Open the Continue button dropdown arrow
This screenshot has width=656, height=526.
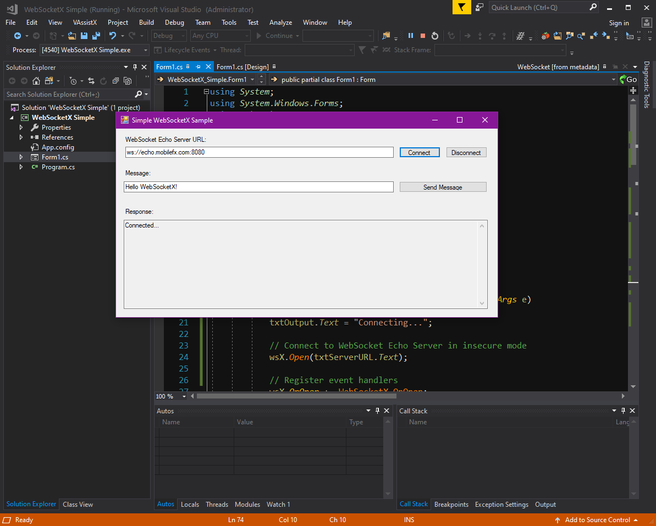click(297, 36)
